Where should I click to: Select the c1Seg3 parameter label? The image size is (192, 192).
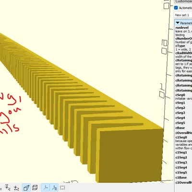tap(181, 163)
